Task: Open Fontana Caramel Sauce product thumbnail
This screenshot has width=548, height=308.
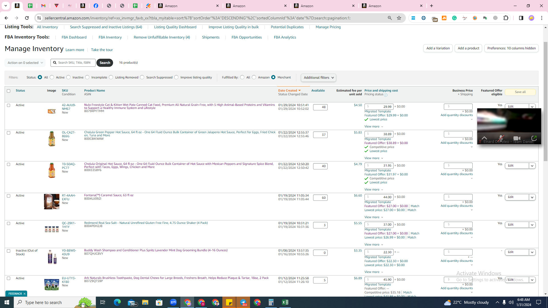Action: coord(52,202)
